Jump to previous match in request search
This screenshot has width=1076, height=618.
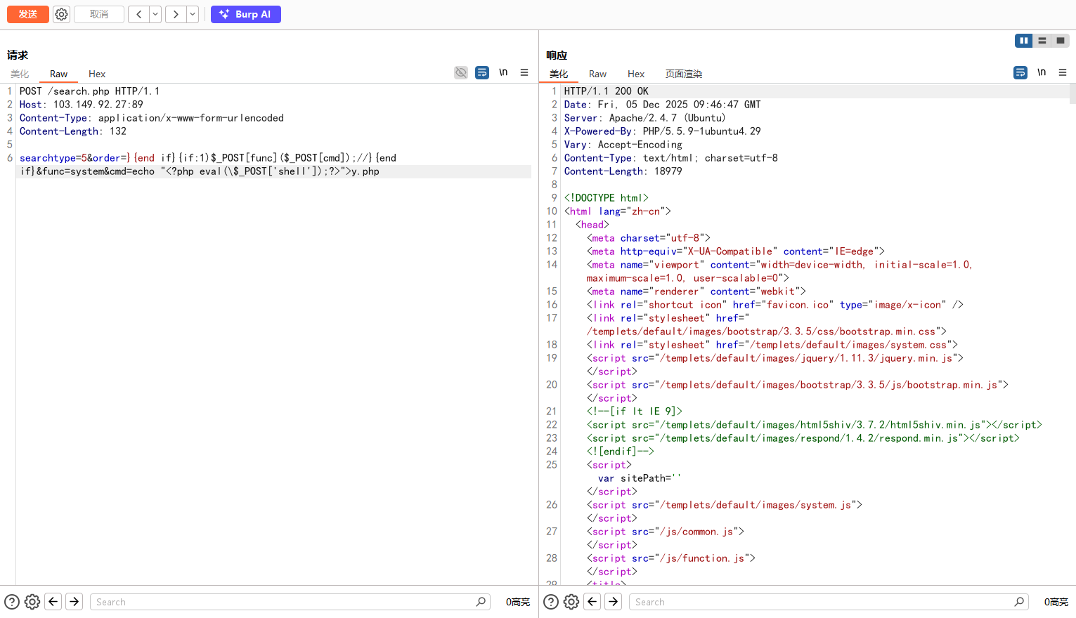click(x=53, y=602)
